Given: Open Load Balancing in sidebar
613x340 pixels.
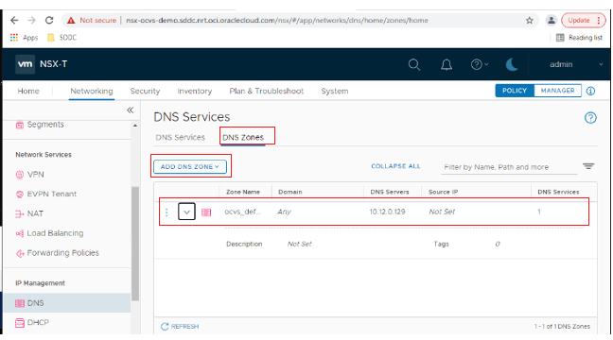Looking at the screenshot, I should [49, 233].
